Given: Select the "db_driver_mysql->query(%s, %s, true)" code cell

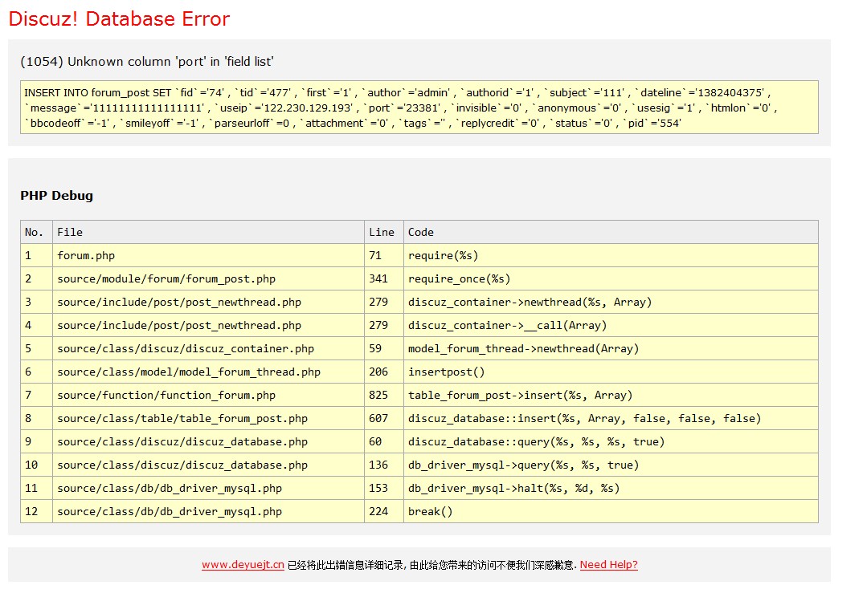Looking at the screenshot, I should click(611, 465).
